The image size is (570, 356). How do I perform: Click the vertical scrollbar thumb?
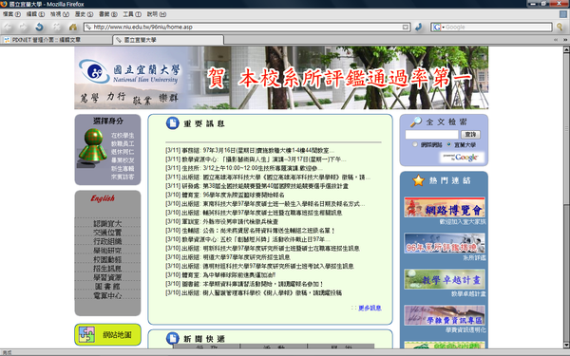[x=566, y=129]
